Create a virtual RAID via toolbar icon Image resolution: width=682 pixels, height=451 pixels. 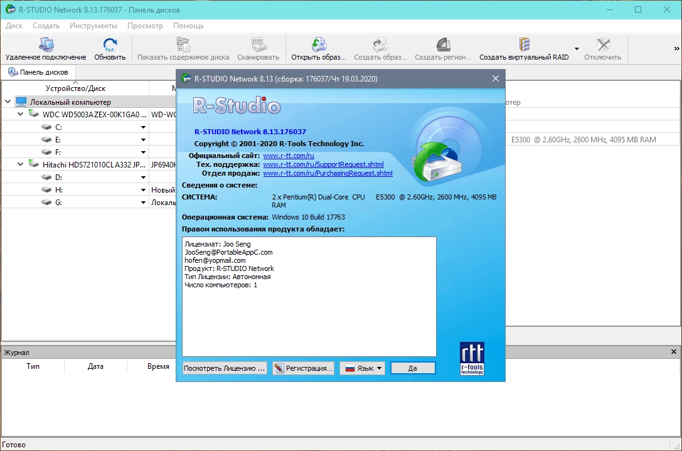coord(524,49)
